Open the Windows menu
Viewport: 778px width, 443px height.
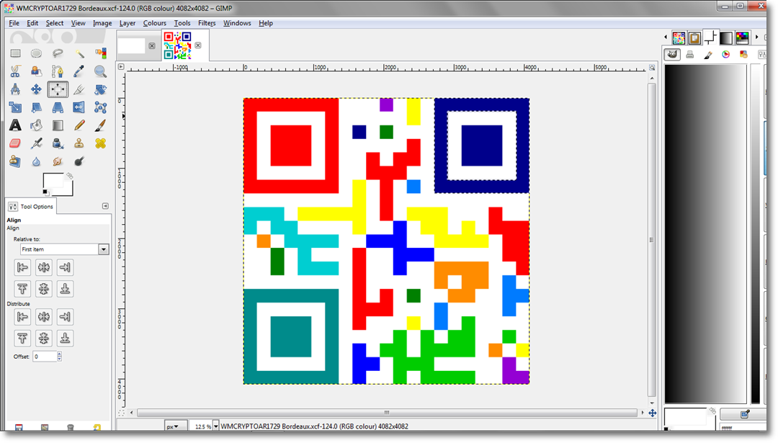[x=237, y=23]
